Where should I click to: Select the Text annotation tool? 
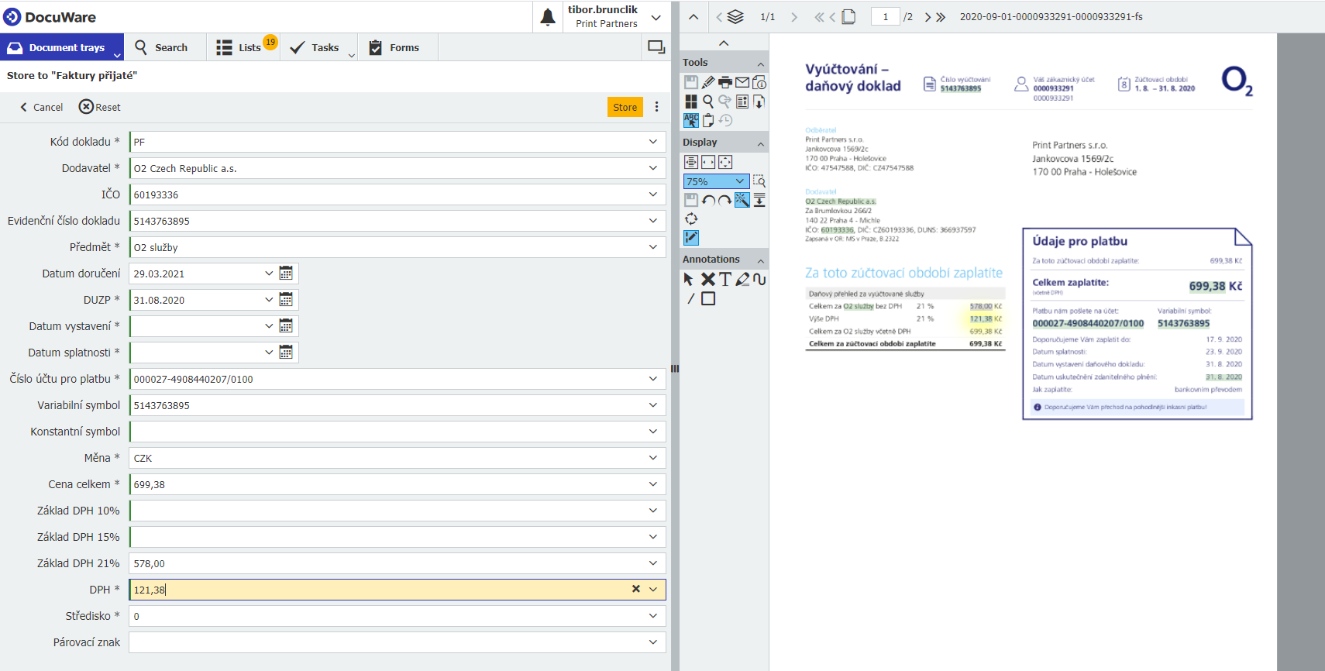point(725,279)
